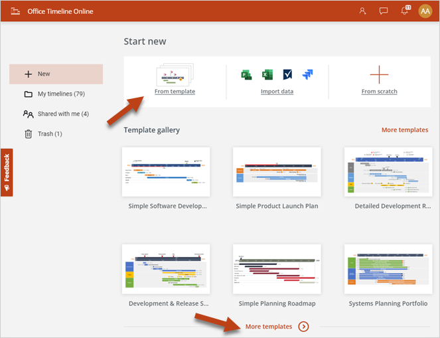The image size is (440, 338).
Task: Click the Excel import icon
Action: [x=267, y=74]
